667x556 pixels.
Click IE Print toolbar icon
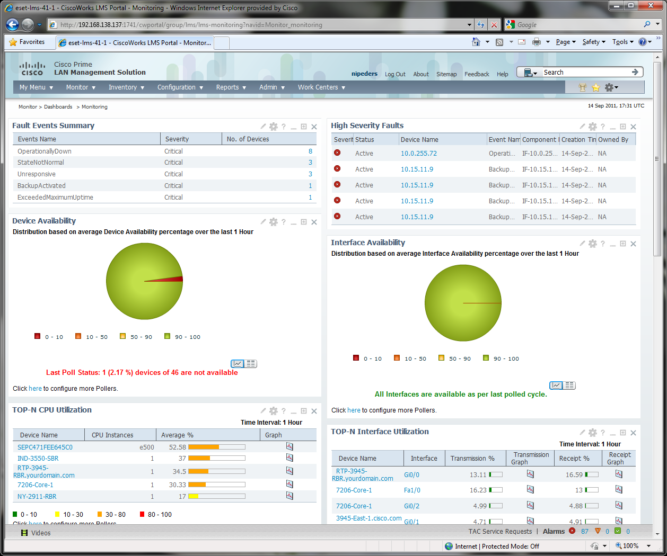pyautogui.click(x=537, y=42)
